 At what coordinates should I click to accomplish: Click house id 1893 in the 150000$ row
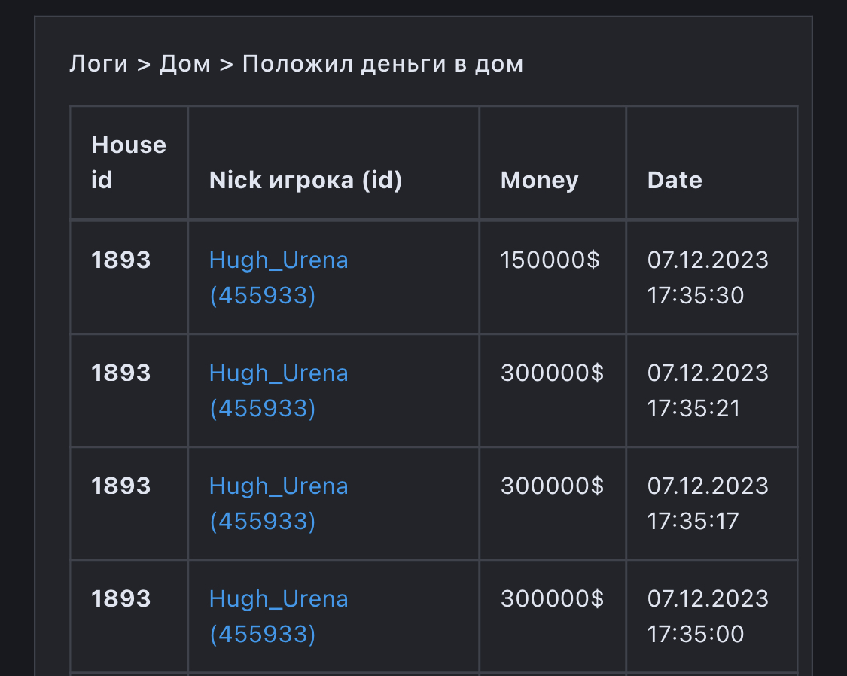pyautogui.click(x=121, y=260)
